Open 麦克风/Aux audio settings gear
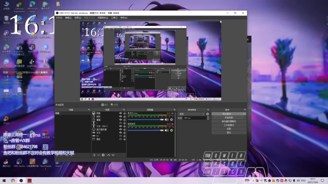This screenshot has width=328, height=184. (171, 119)
